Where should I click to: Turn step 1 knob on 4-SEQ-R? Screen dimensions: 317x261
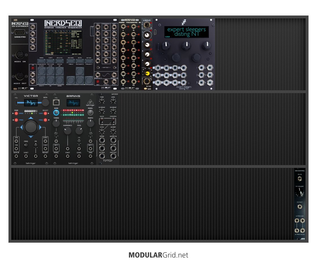(147, 35)
